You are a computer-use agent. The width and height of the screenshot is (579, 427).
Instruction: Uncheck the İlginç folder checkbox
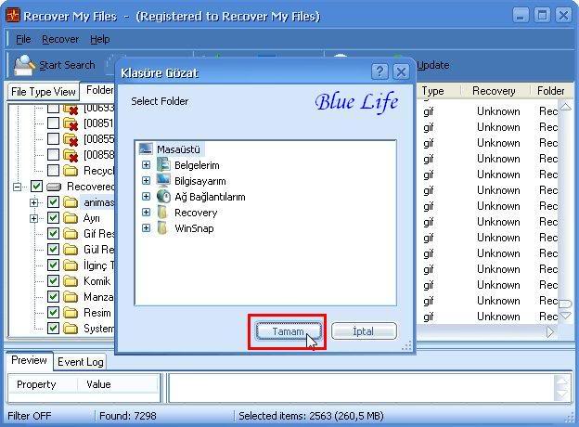pos(53,265)
